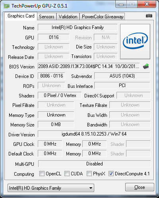Toggle the CUDA checkbox
Viewport: 159px width, 198px height.
click(x=67, y=173)
